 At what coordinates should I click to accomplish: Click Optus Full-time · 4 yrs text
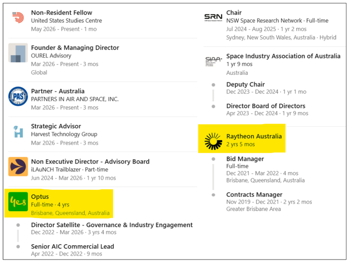(x=50, y=205)
